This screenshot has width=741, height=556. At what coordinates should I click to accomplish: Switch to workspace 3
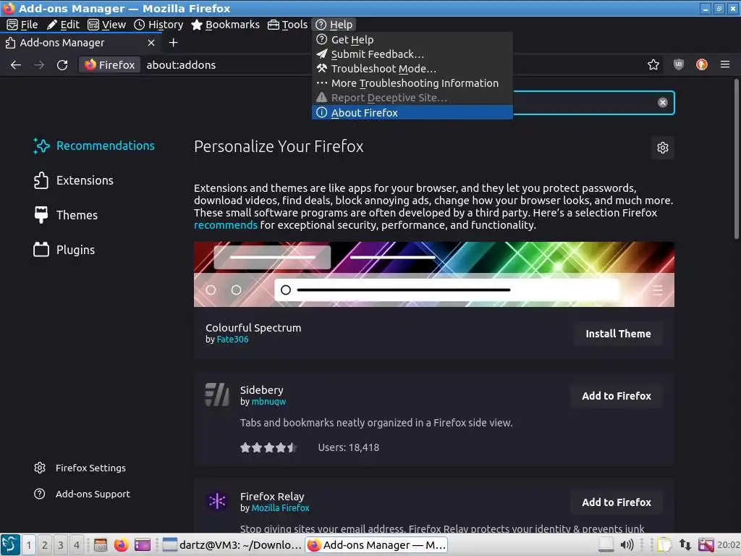pos(61,544)
